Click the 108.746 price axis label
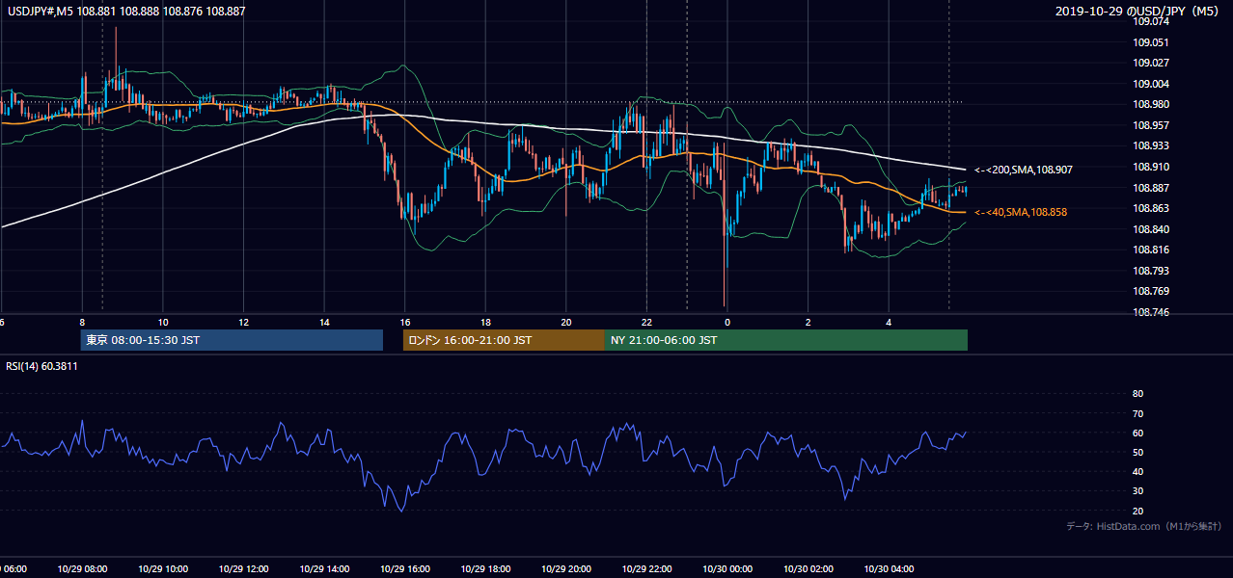 click(1150, 312)
